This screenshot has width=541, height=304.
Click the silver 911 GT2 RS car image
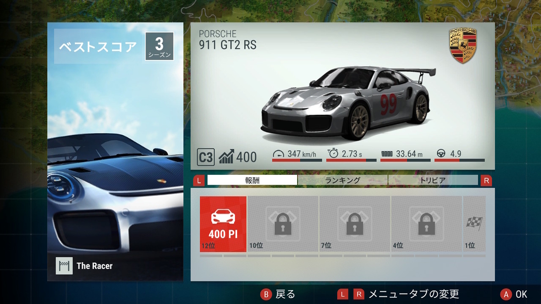coord(348,103)
